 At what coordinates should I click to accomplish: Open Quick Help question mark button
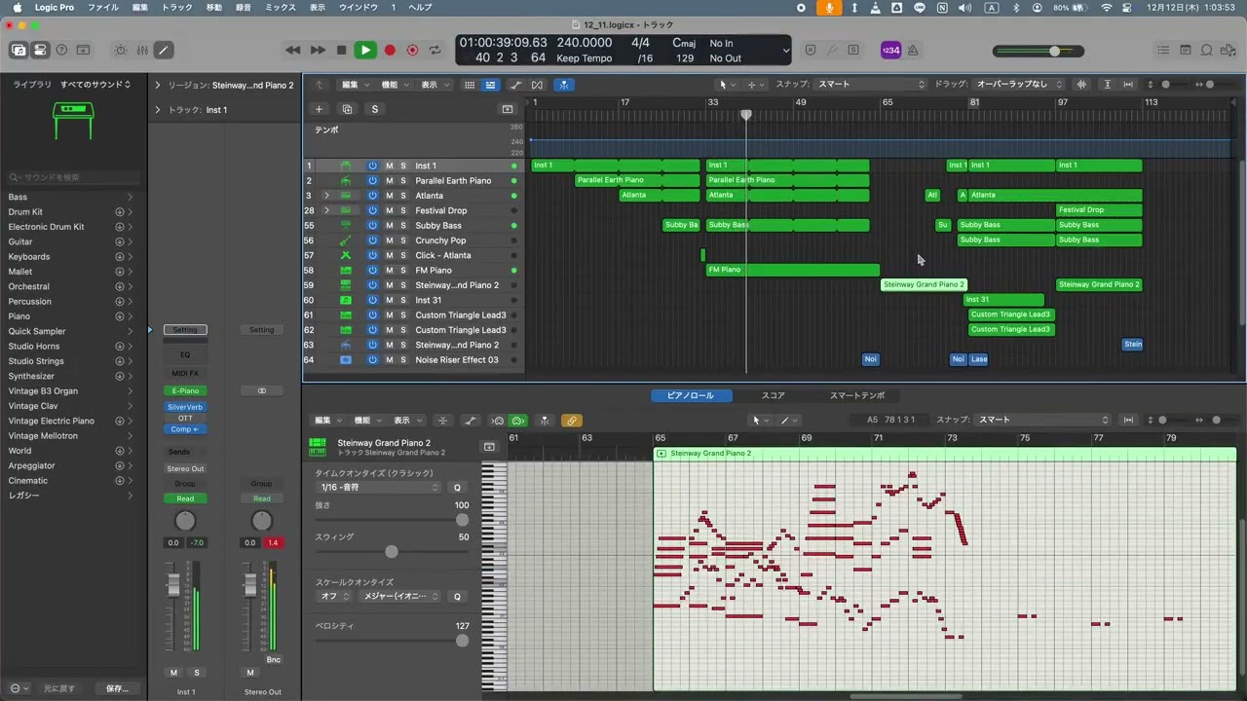pos(61,50)
